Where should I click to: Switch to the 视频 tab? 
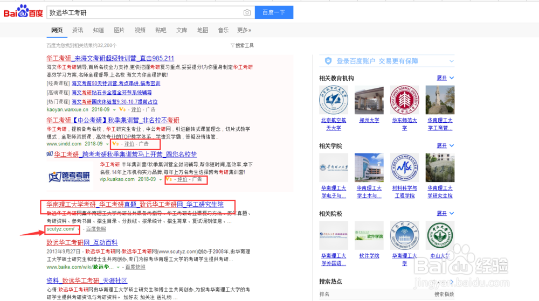pyautogui.click(x=140, y=30)
